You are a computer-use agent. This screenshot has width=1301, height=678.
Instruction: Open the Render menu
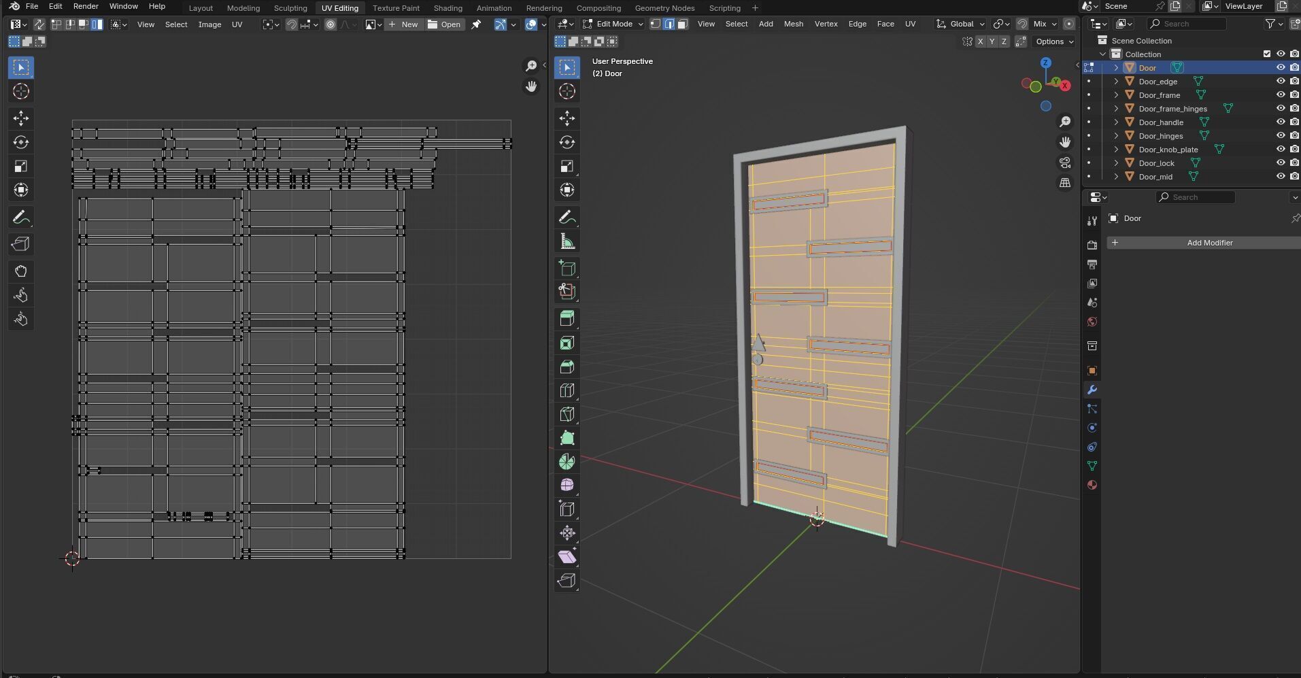point(86,6)
